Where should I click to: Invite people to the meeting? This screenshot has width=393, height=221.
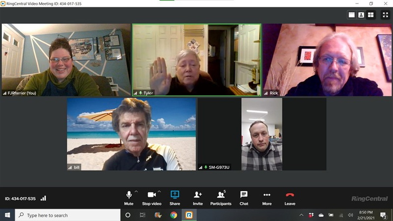(x=197, y=198)
